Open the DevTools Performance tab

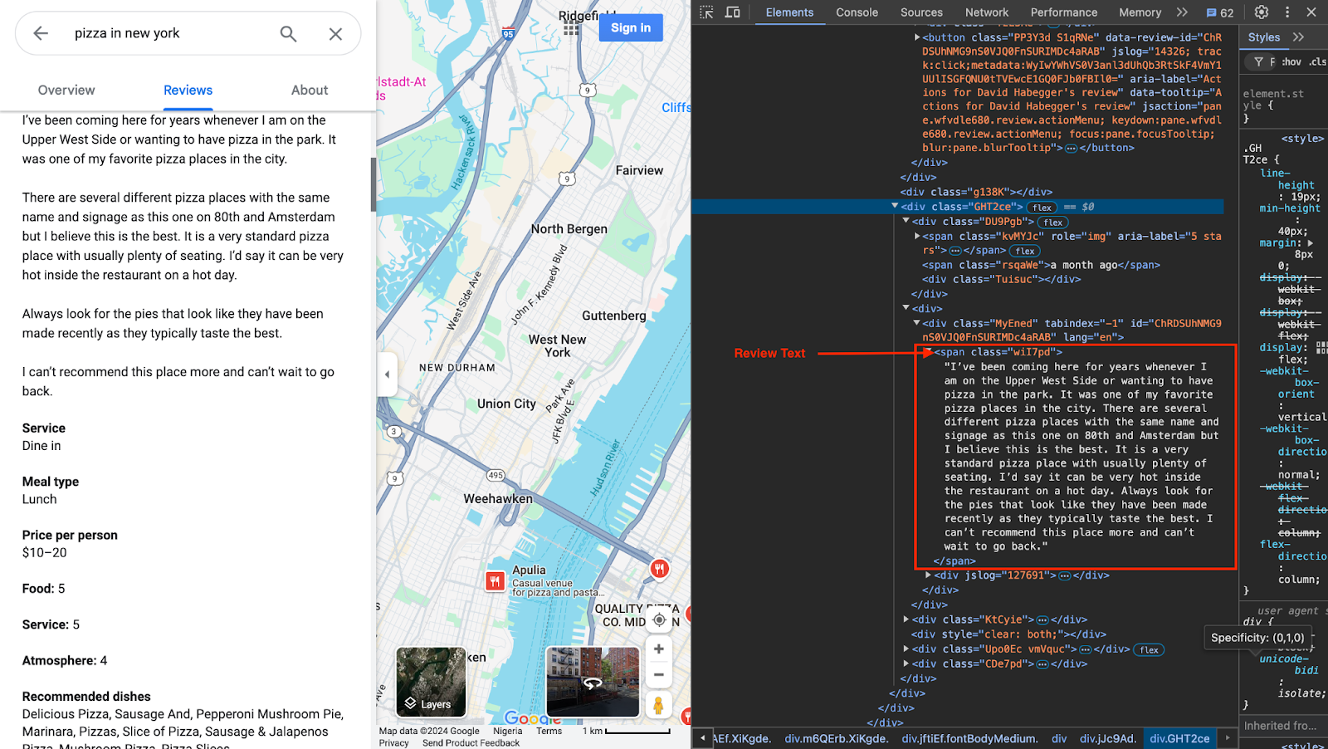[x=1064, y=12]
